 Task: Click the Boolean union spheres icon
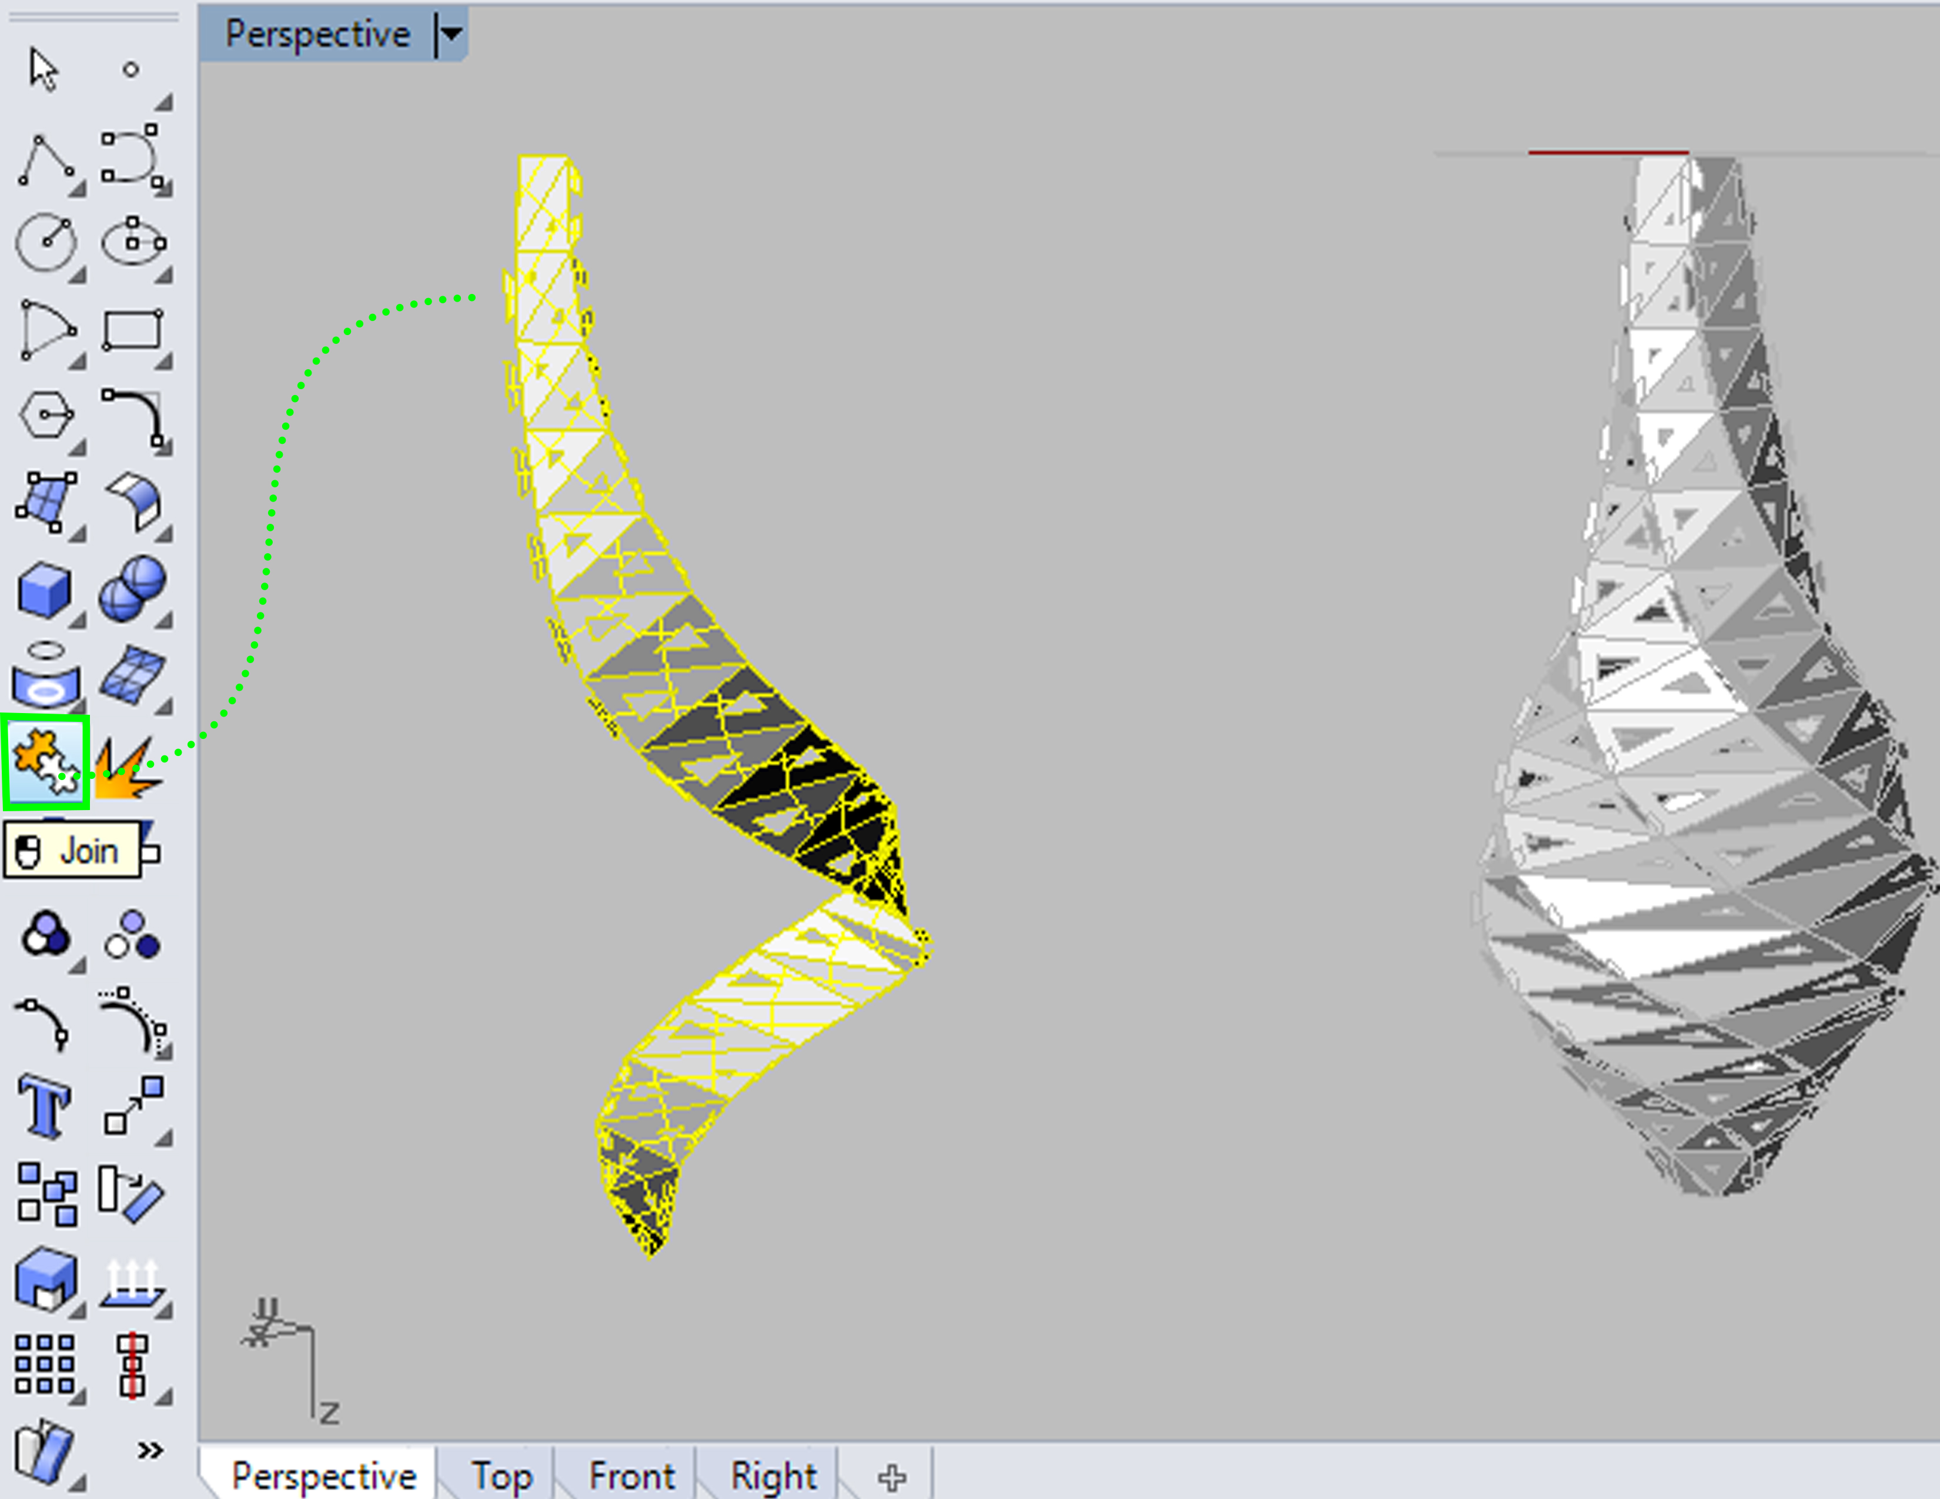tap(132, 589)
